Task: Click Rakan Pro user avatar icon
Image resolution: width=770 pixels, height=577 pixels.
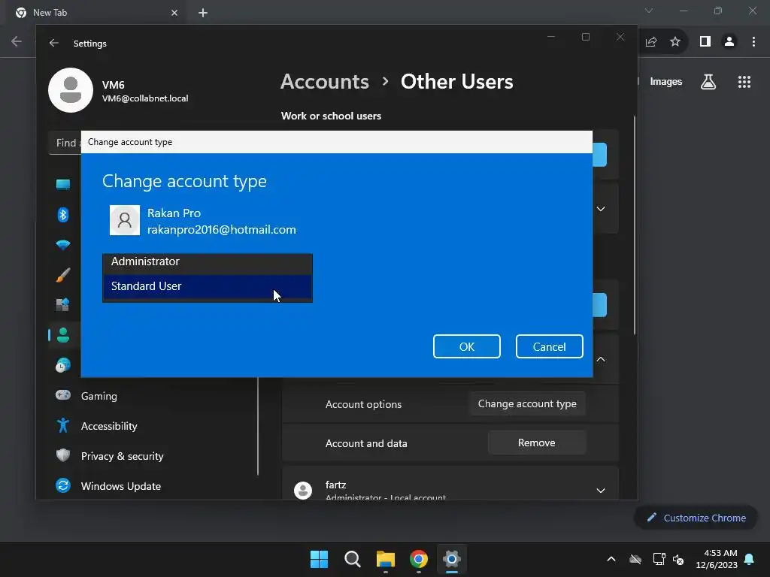Action: pyautogui.click(x=125, y=220)
